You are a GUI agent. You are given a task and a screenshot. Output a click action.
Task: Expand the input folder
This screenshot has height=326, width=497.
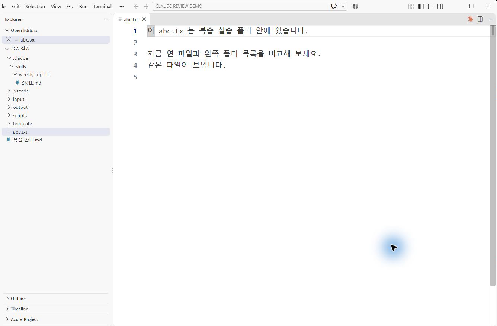click(9, 99)
